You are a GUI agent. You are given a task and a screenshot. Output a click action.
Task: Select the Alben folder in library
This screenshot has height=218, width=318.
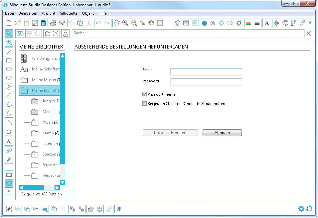click(x=47, y=122)
